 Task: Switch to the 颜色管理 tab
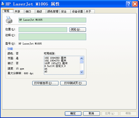(x=53, y=12)
